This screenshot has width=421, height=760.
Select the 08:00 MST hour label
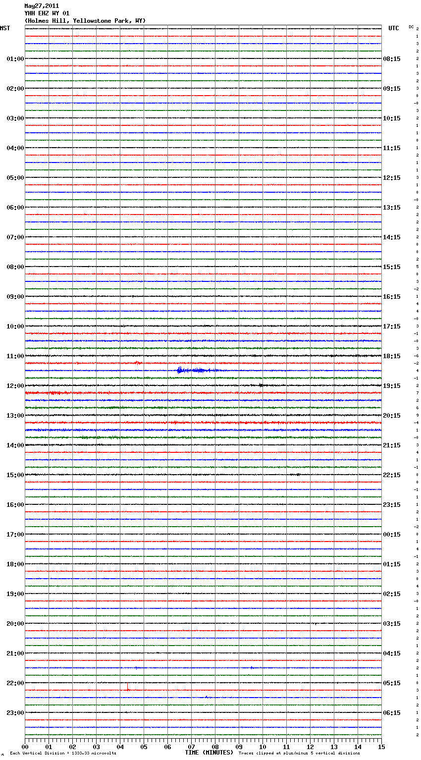[15, 267]
